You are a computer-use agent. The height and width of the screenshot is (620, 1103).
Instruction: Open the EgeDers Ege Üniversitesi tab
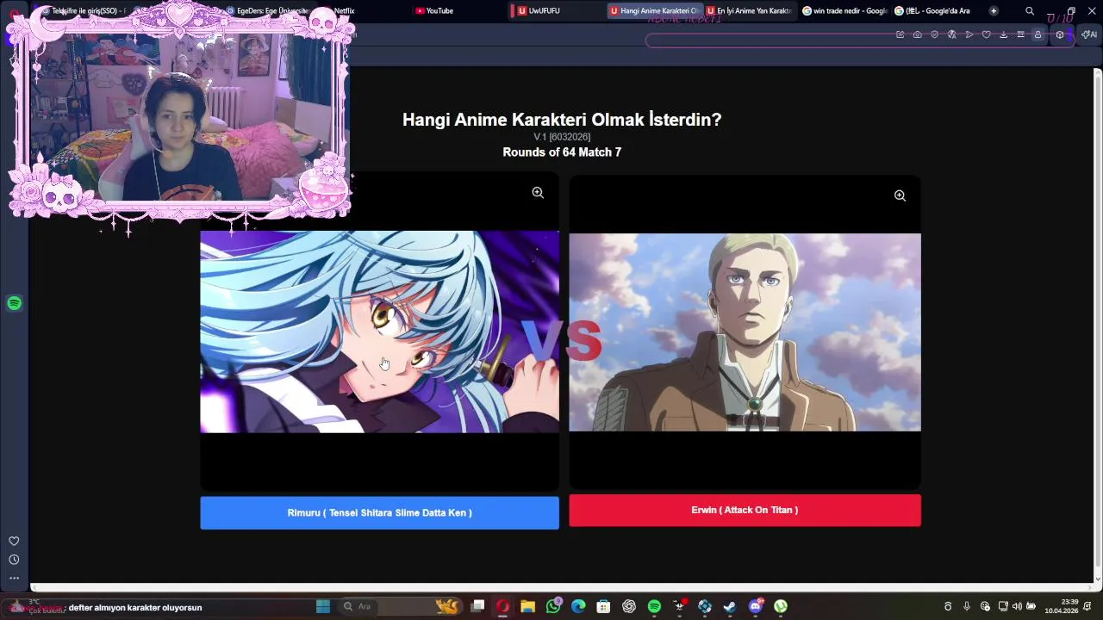pos(267,11)
